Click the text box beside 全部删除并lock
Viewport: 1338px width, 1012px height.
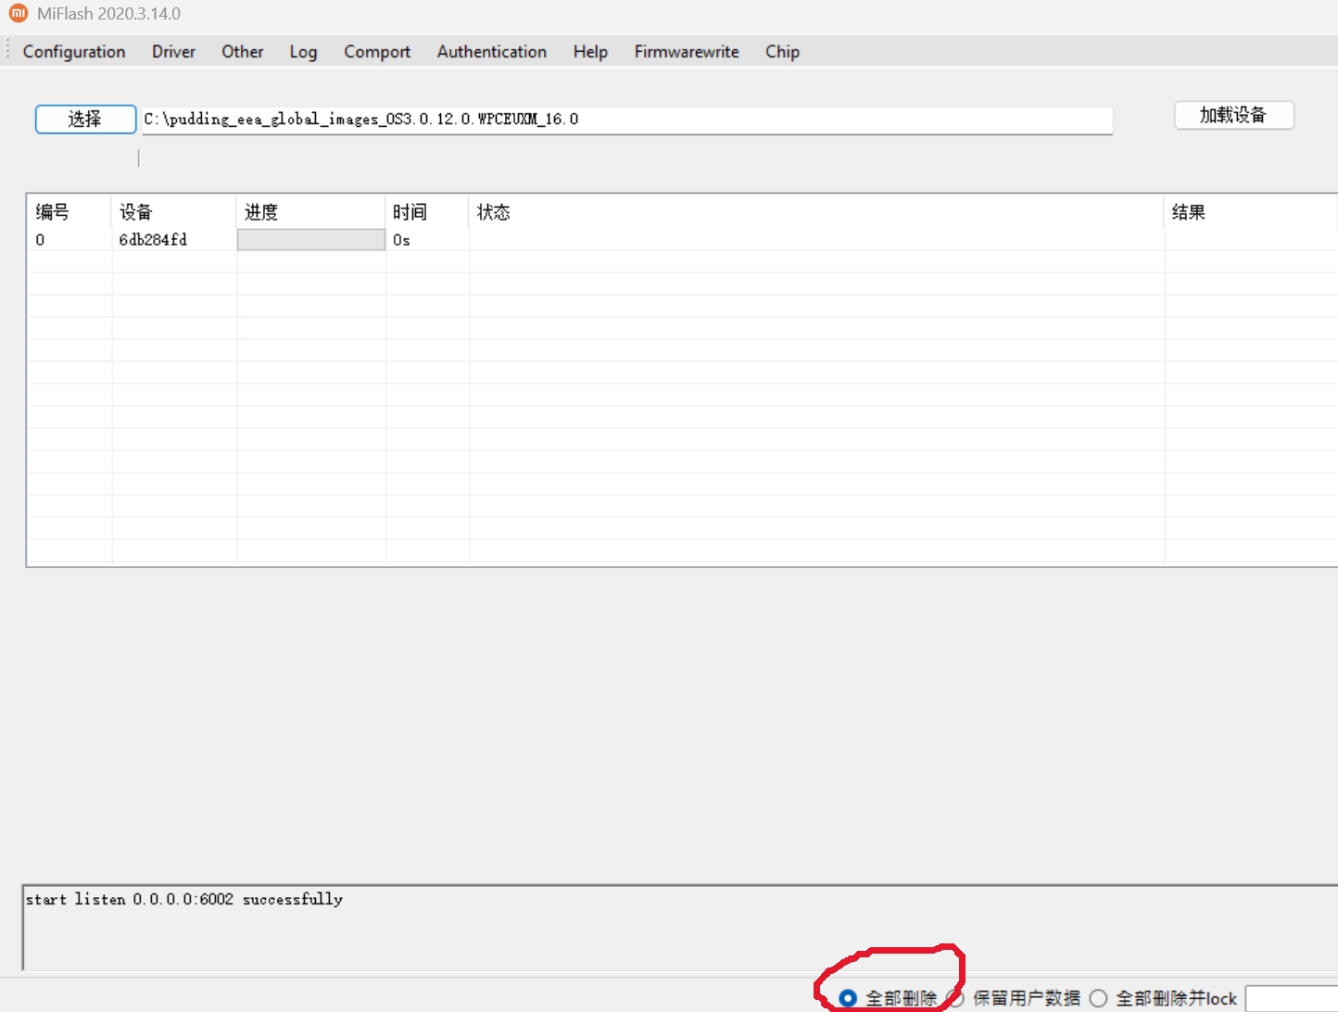click(1292, 998)
